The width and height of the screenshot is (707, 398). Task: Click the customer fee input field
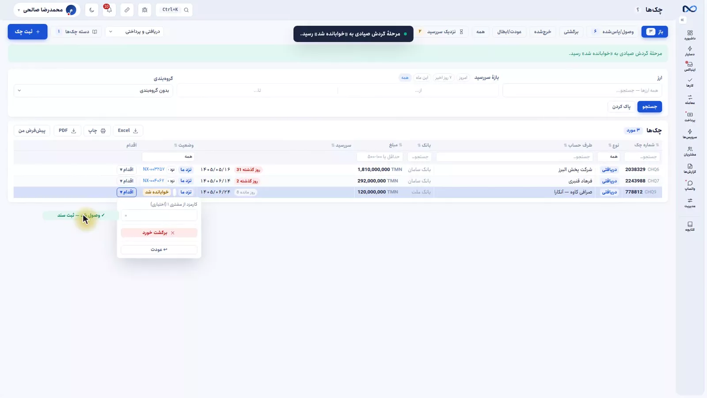click(x=159, y=215)
